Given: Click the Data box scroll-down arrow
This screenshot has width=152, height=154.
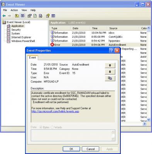Looking at the screenshot, I should coord(113,139).
